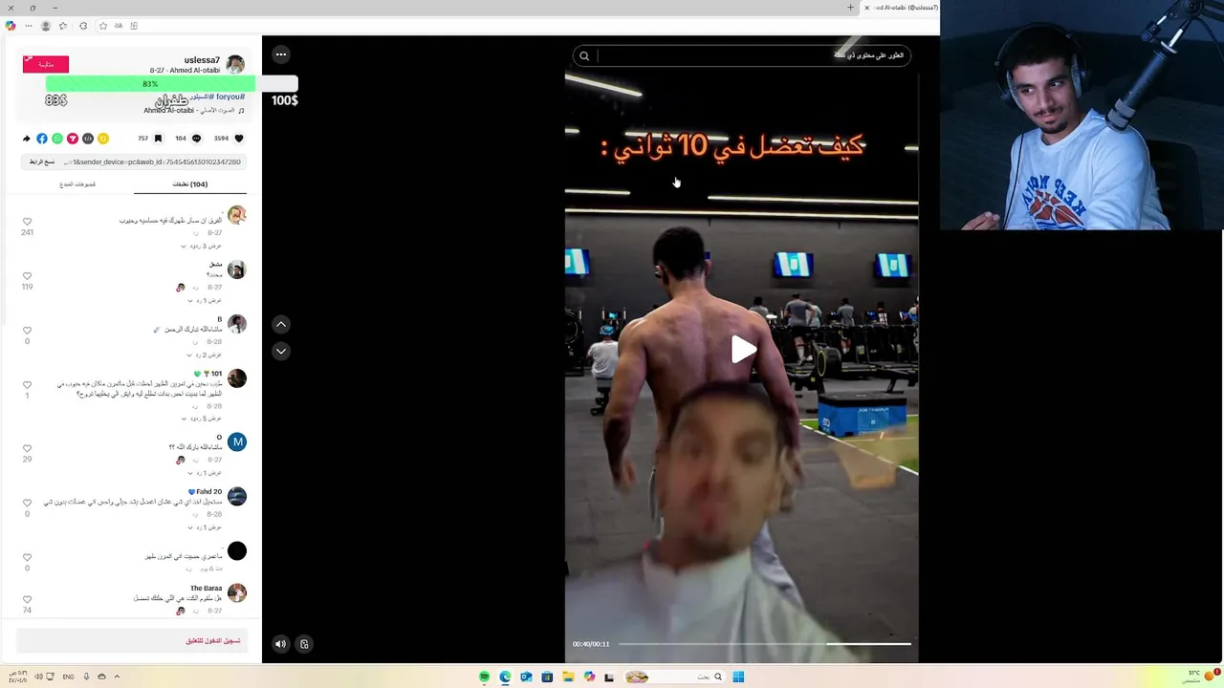Open uslessa7 profile avatar
Image resolution: width=1224 pixels, height=688 pixels.
coord(235,64)
